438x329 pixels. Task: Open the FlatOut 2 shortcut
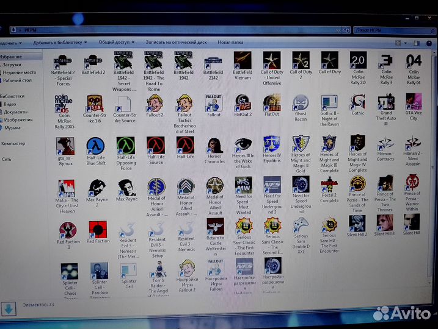pos(243,105)
